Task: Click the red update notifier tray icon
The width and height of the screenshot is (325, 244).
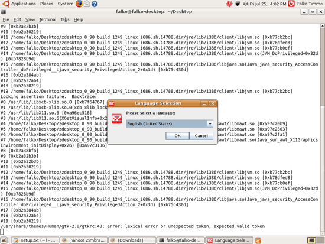Action: coord(229,4)
